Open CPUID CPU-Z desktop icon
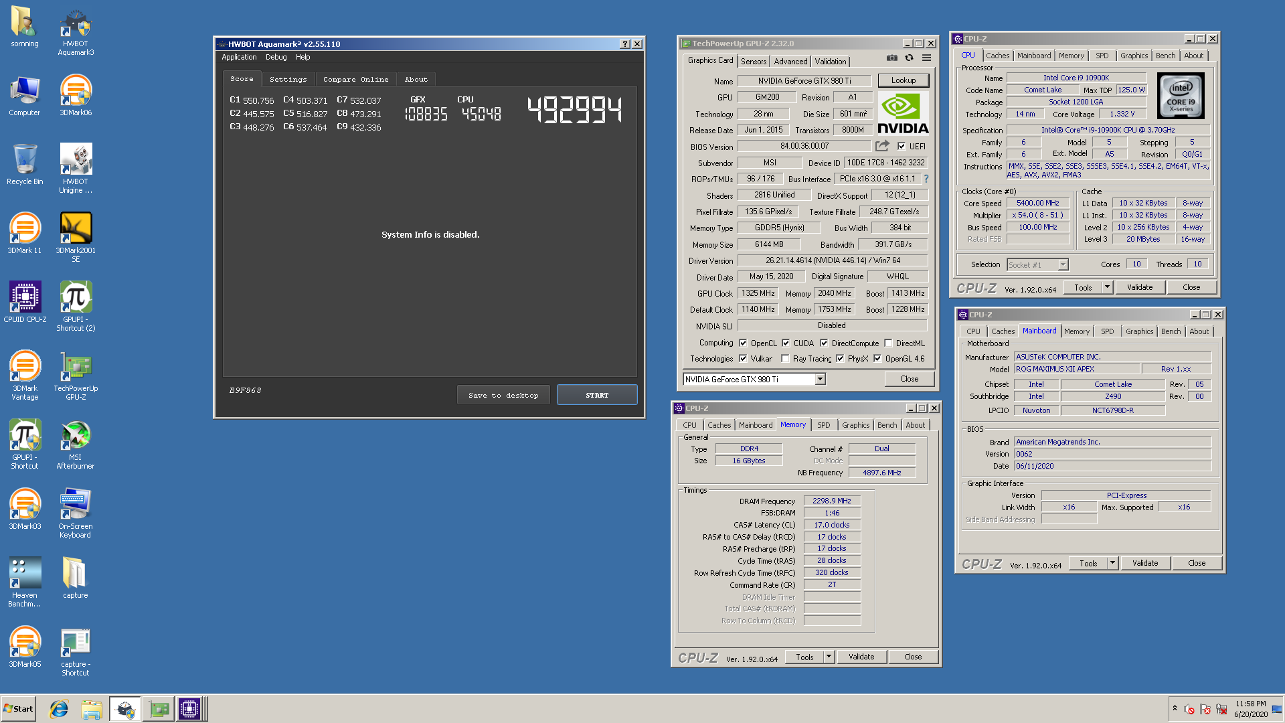The width and height of the screenshot is (1285, 723). click(25, 302)
